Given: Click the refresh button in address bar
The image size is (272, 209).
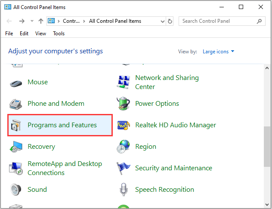Looking at the screenshot, I should click(170, 21).
